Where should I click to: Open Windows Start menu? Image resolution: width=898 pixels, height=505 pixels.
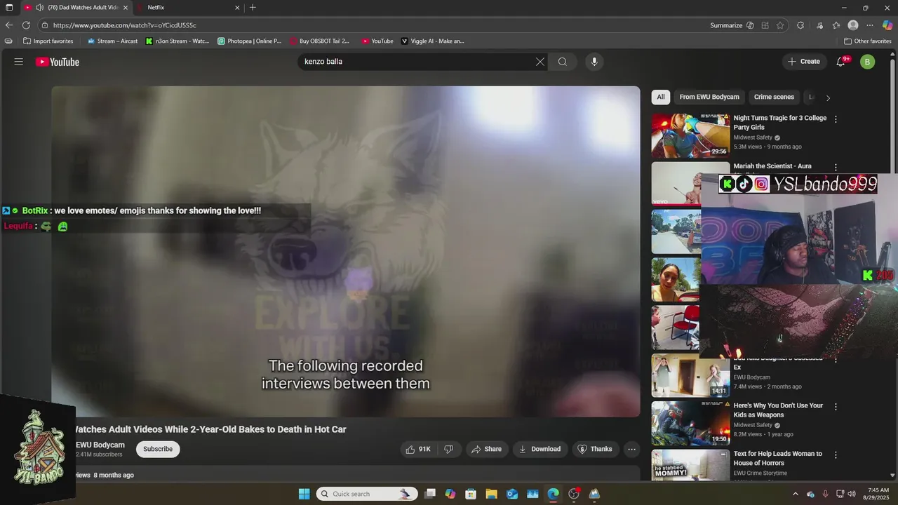[x=304, y=494]
